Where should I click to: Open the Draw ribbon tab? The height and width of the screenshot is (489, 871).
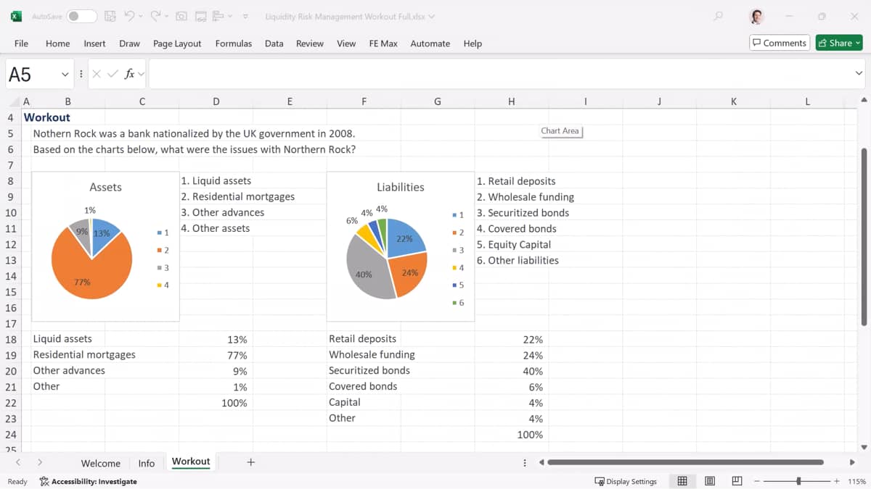pyautogui.click(x=129, y=43)
